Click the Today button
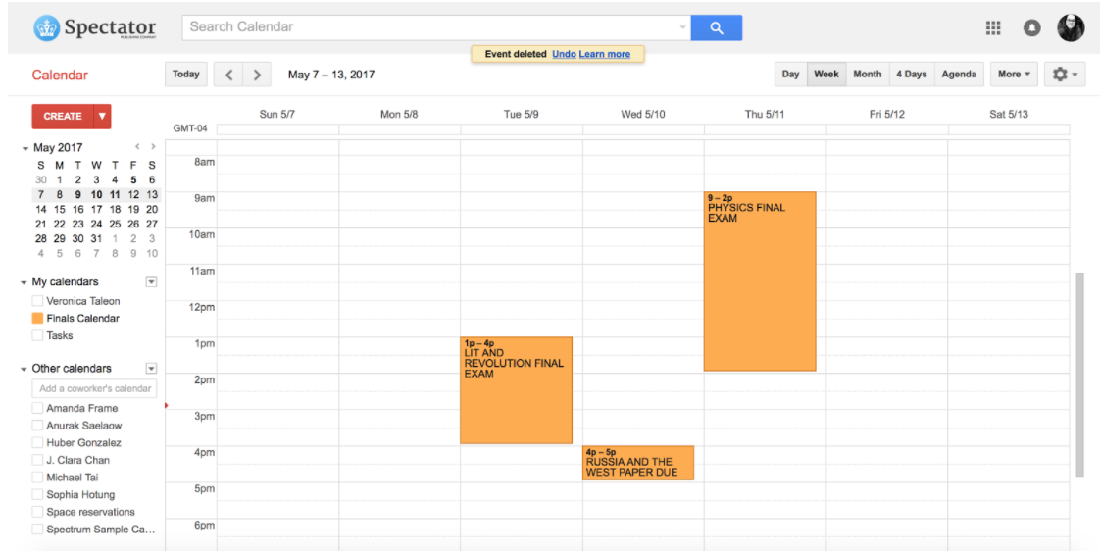The width and height of the screenshot is (1100, 555). [186, 75]
